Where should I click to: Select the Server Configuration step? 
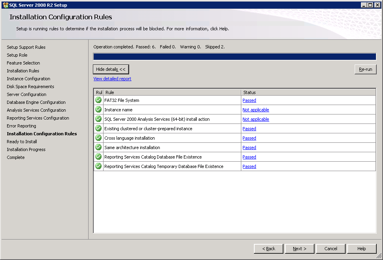27,94
